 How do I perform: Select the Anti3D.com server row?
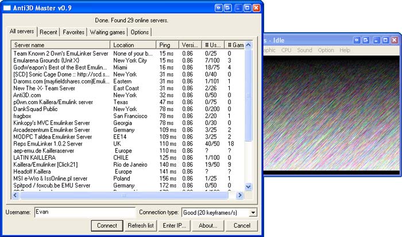[128, 95]
